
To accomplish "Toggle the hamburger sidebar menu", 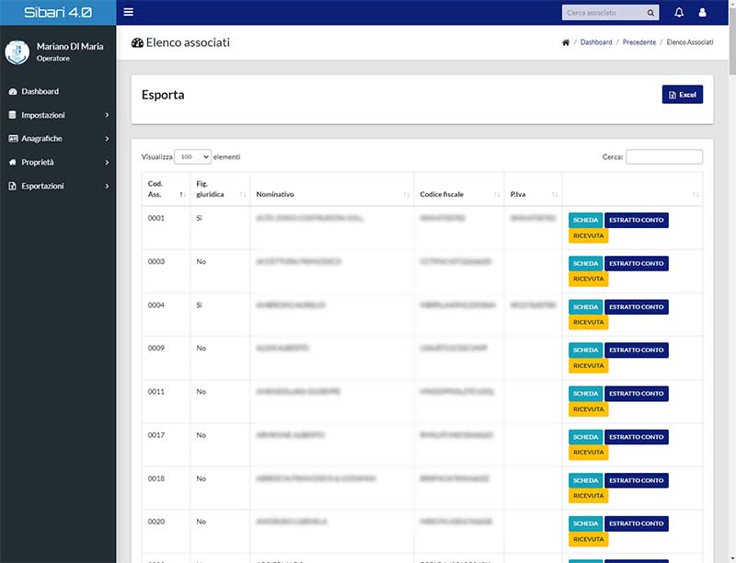I will 128,12.
